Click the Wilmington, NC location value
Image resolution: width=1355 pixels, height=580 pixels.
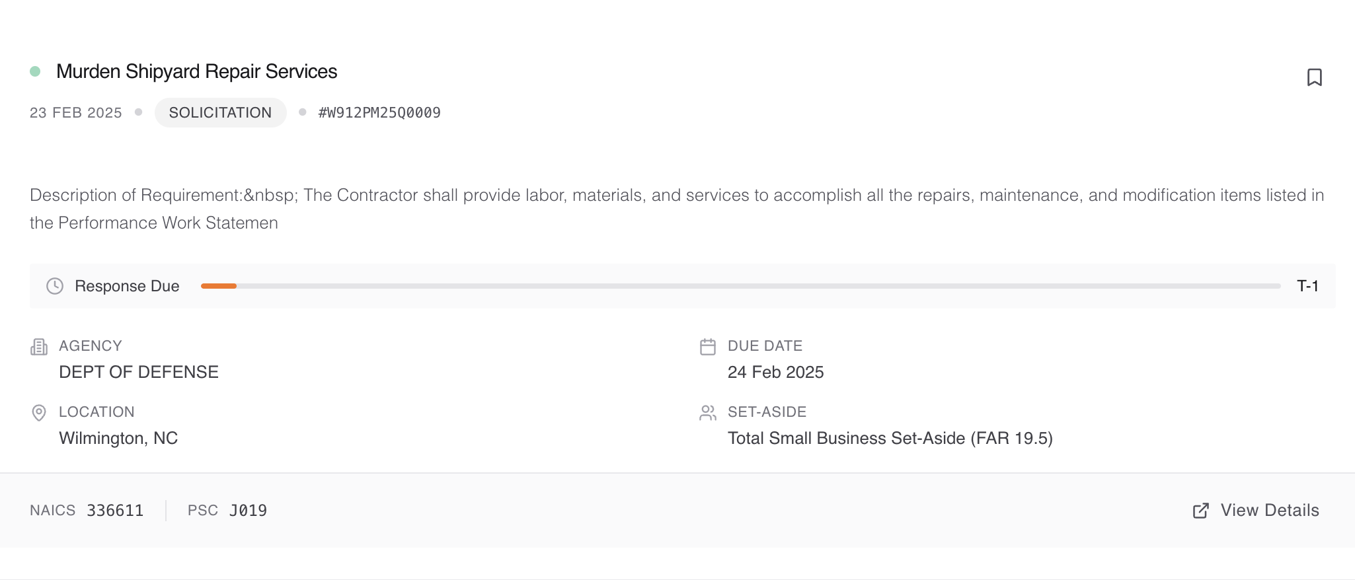click(x=118, y=438)
